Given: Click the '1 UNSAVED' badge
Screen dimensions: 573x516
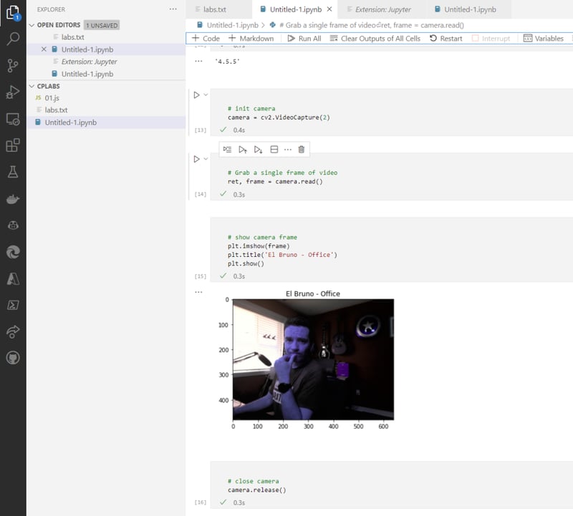Looking at the screenshot, I should [102, 25].
